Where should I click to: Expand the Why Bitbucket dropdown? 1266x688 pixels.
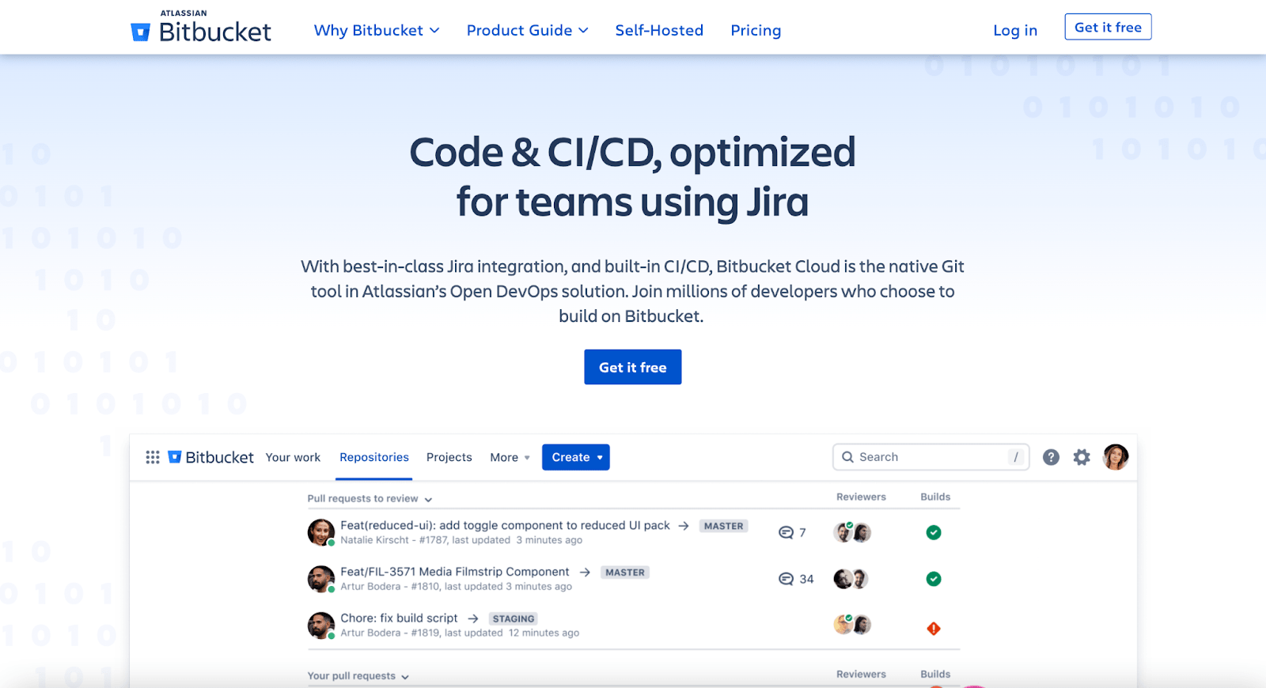377,30
